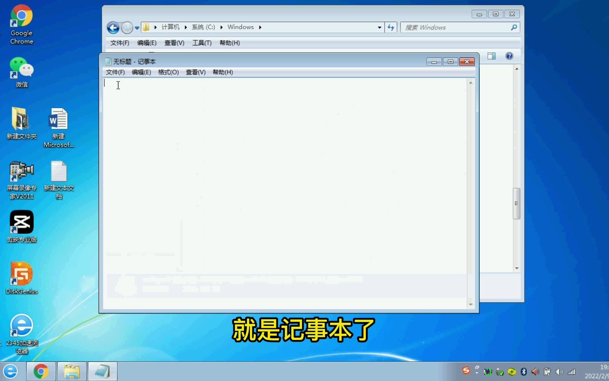
Task: Minimize the Notepad window
Action: pyautogui.click(x=434, y=62)
